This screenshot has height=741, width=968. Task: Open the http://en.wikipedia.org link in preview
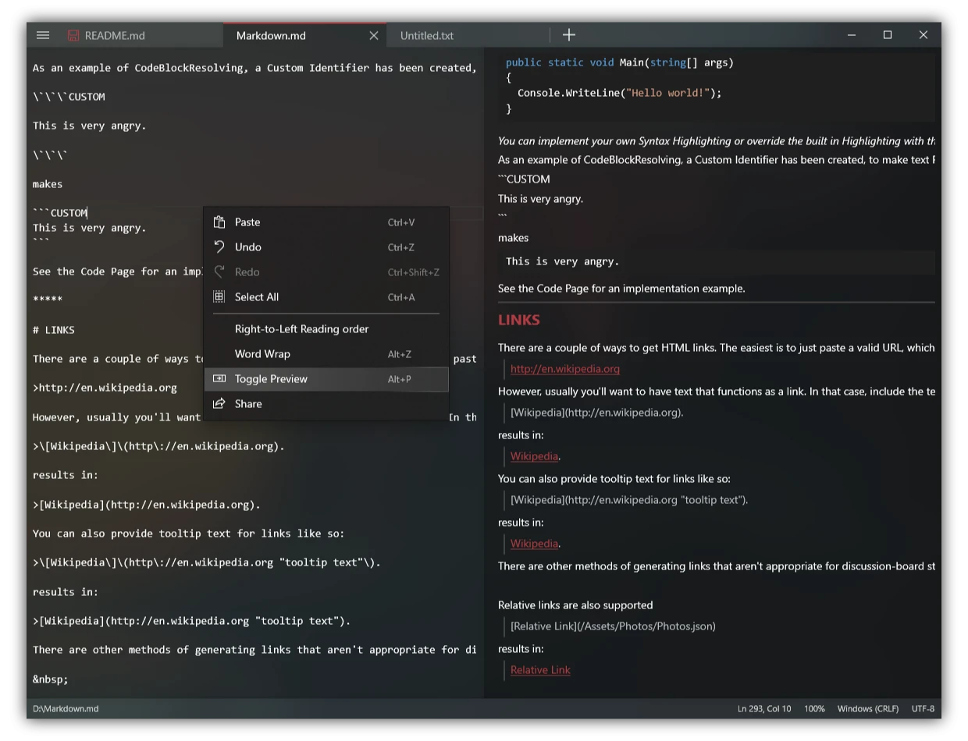565,369
